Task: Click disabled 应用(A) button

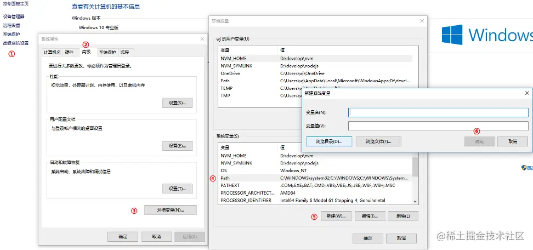Action: coord(190,237)
